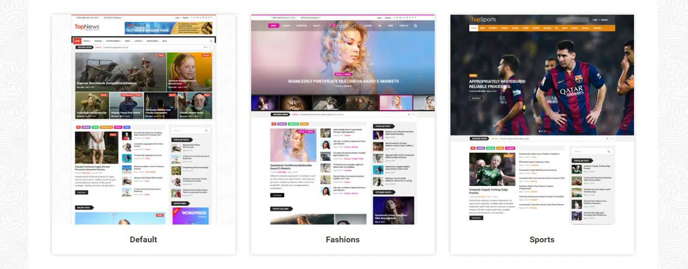Click the TopNews banner advertisement image
The image size is (688, 269).
(168, 28)
